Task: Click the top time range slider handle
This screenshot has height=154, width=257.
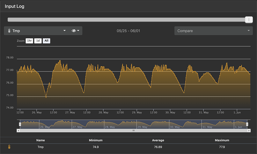Action: (x=249, y=20)
